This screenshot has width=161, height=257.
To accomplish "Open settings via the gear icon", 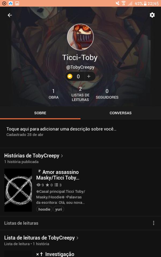I will (x=152, y=15).
